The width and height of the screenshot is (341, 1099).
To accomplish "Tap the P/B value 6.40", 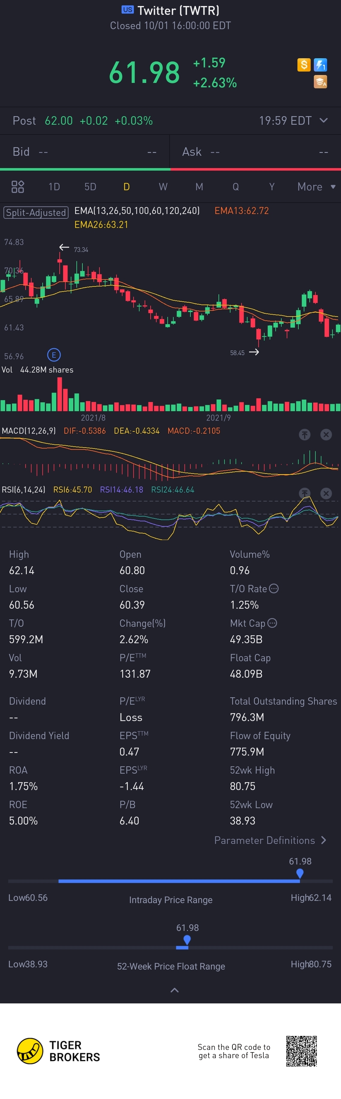I will tap(129, 820).
